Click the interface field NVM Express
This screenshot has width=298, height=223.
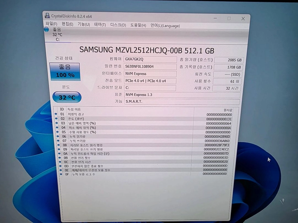[150, 74]
